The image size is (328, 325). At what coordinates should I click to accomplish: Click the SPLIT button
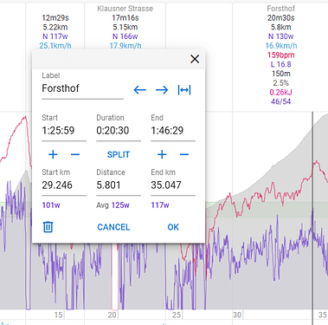point(119,154)
